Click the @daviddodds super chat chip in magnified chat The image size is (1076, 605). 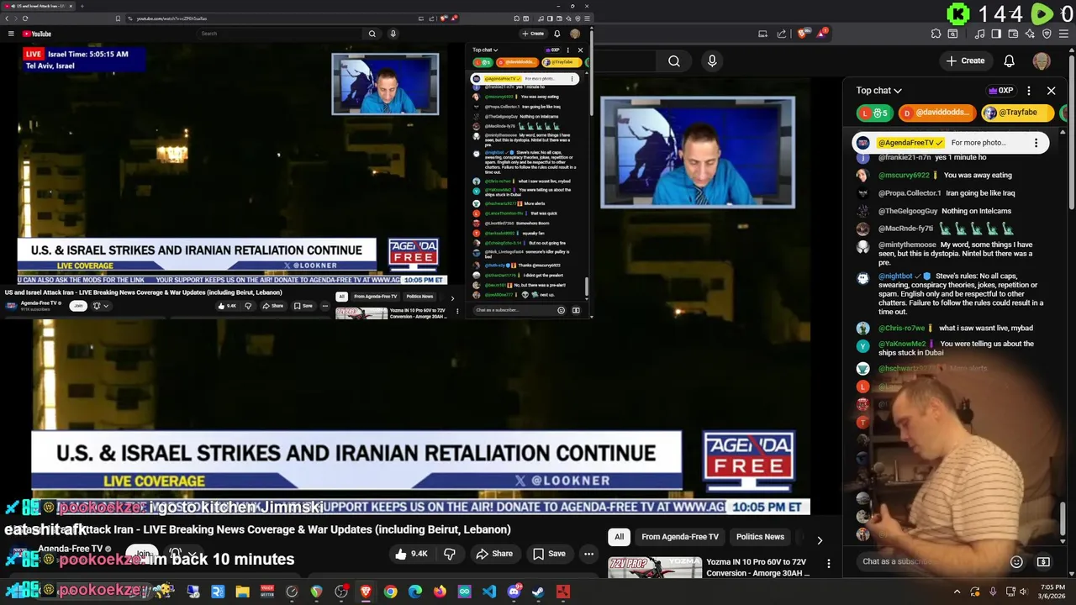pos(937,113)
